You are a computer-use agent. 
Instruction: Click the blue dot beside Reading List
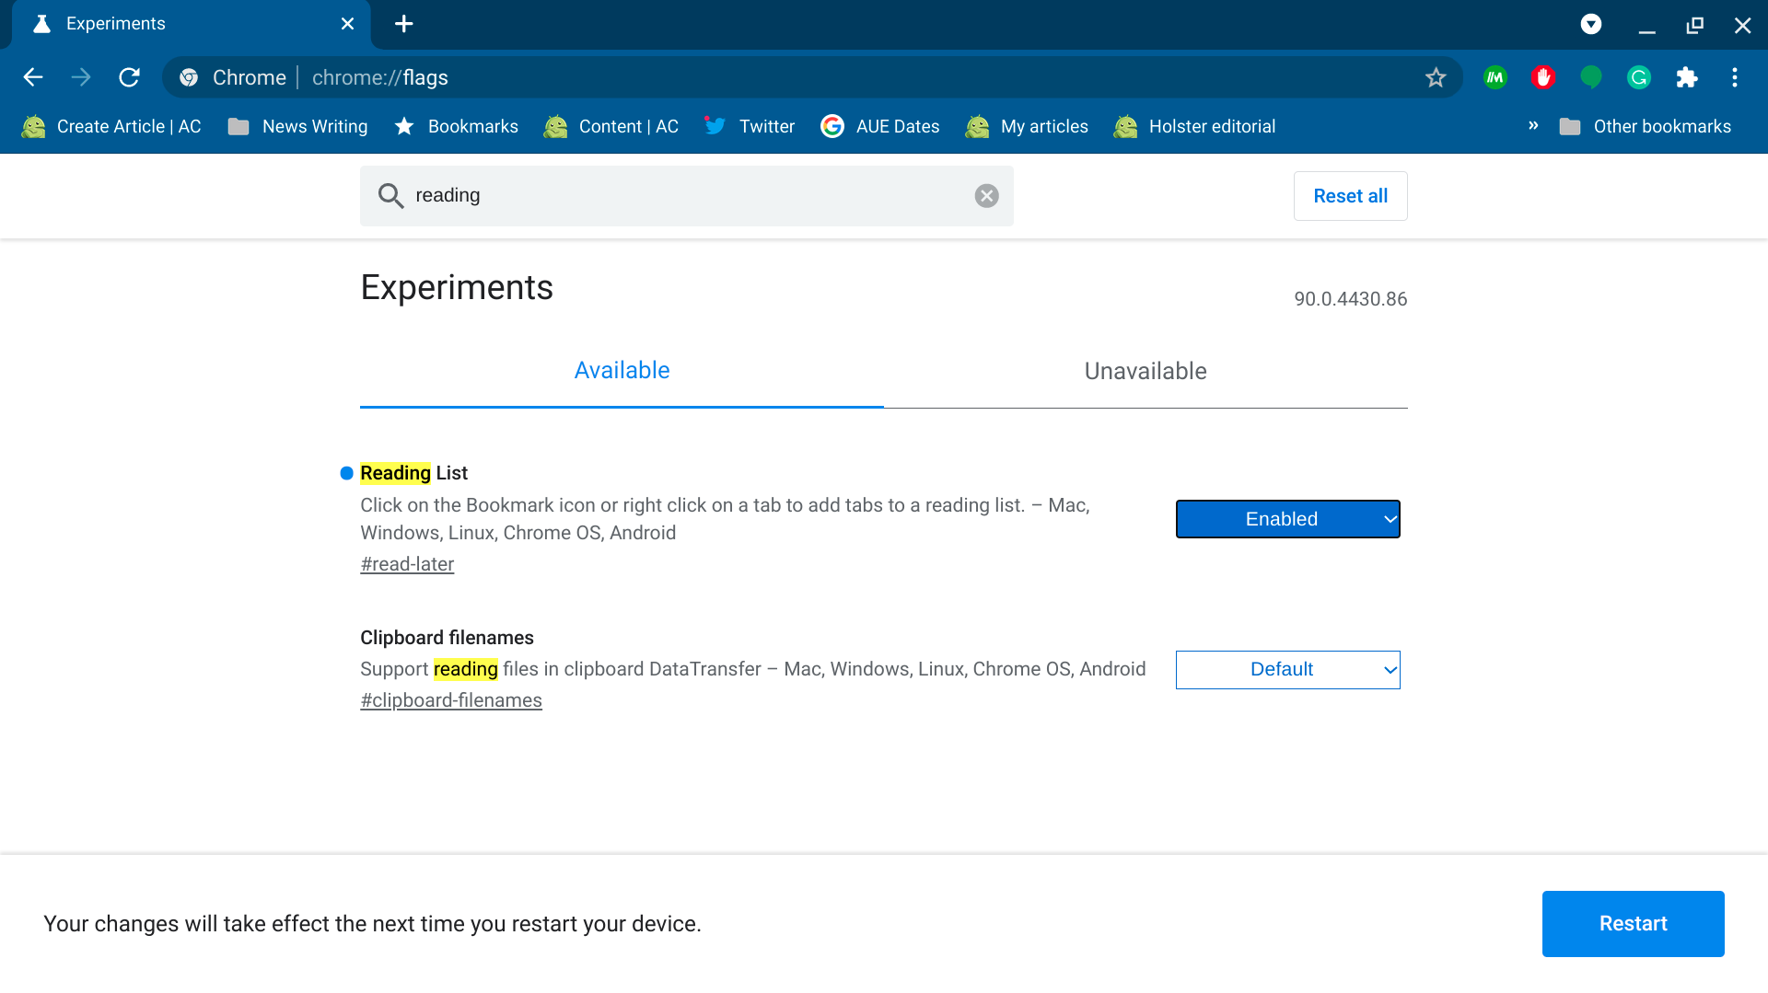tap(346, 473)
